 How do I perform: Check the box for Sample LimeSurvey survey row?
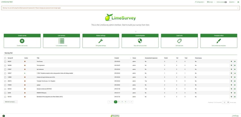(5, 89)
